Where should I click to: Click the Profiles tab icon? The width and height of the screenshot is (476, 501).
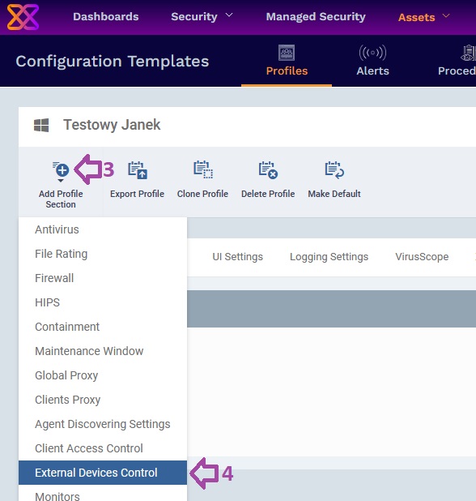coord(287,53)
